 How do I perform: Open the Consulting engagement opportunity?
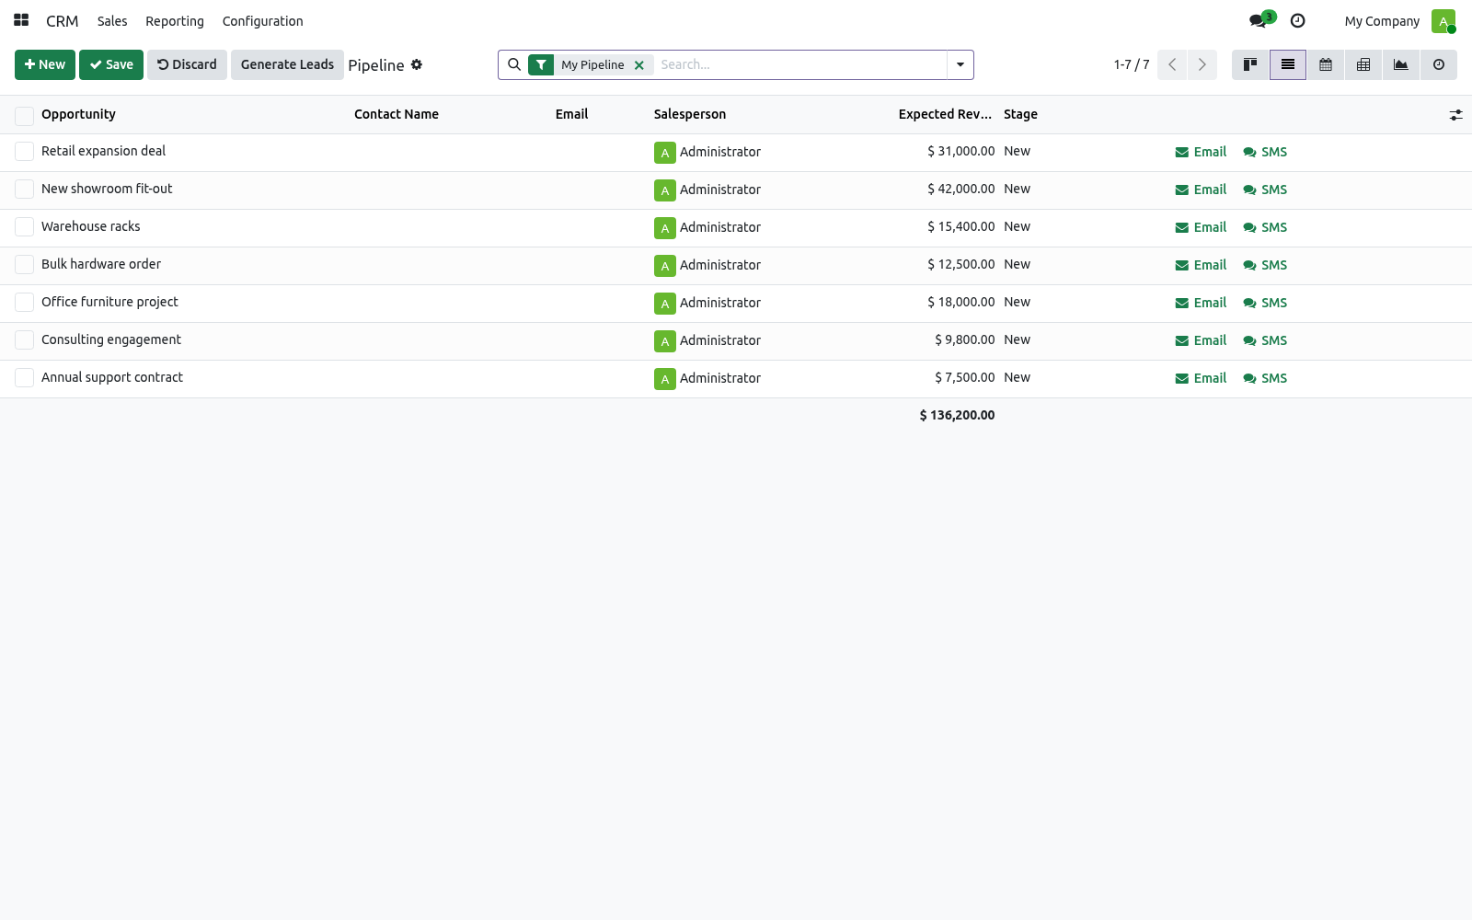coord(111,339)
